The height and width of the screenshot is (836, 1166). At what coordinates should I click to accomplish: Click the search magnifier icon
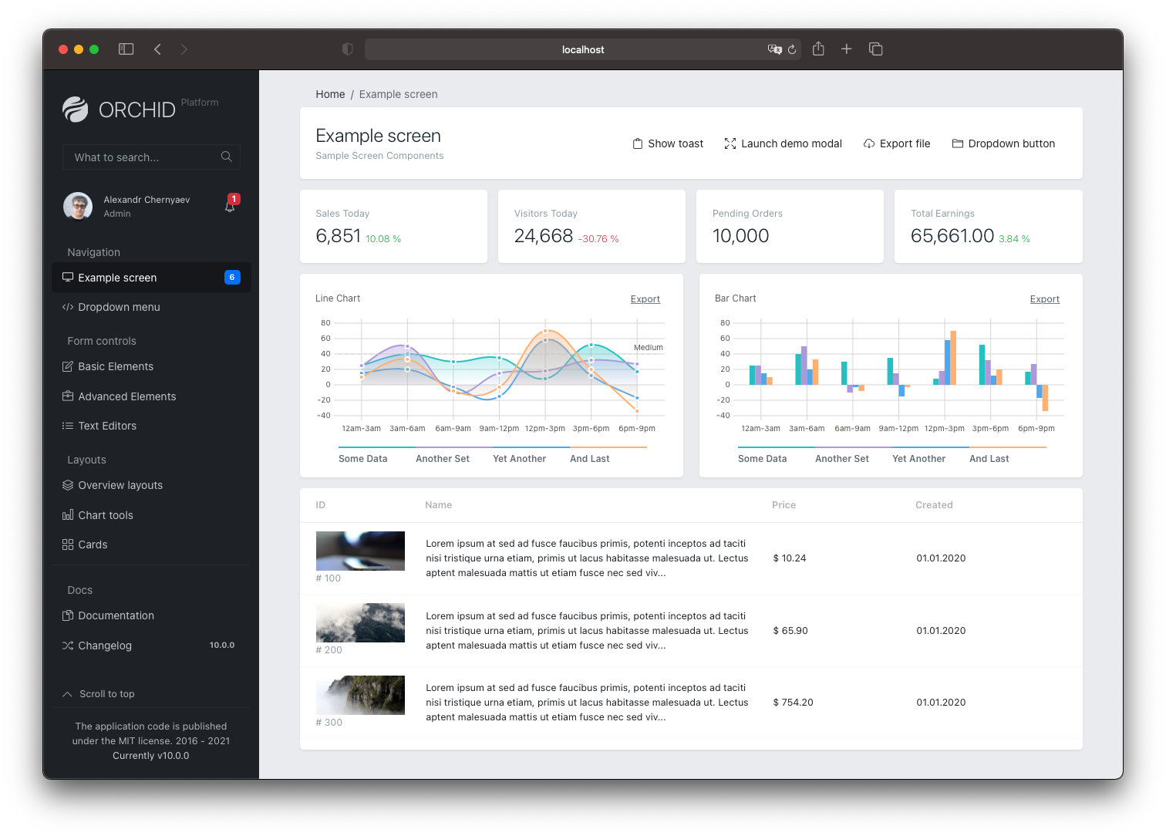227,157
